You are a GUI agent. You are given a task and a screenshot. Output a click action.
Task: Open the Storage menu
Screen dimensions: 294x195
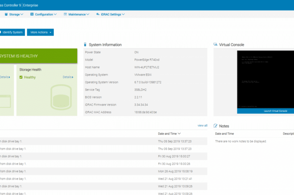[x=14, y=14]
